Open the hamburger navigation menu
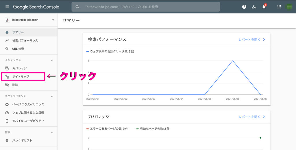Screen dimensions: 296x150 (7, 7)
